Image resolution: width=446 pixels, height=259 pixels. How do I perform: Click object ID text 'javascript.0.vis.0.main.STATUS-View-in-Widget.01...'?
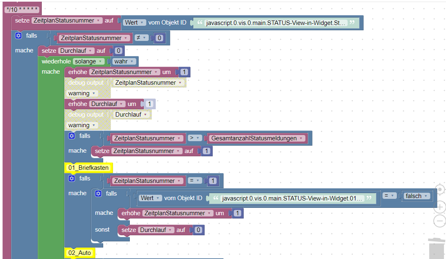[292, 198]
